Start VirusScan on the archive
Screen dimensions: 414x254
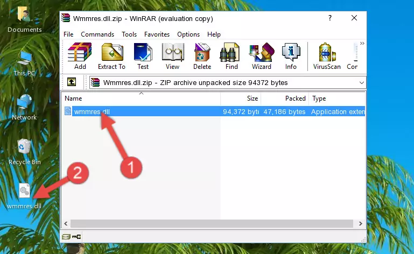pyautogui.click(x=327, y=57)
